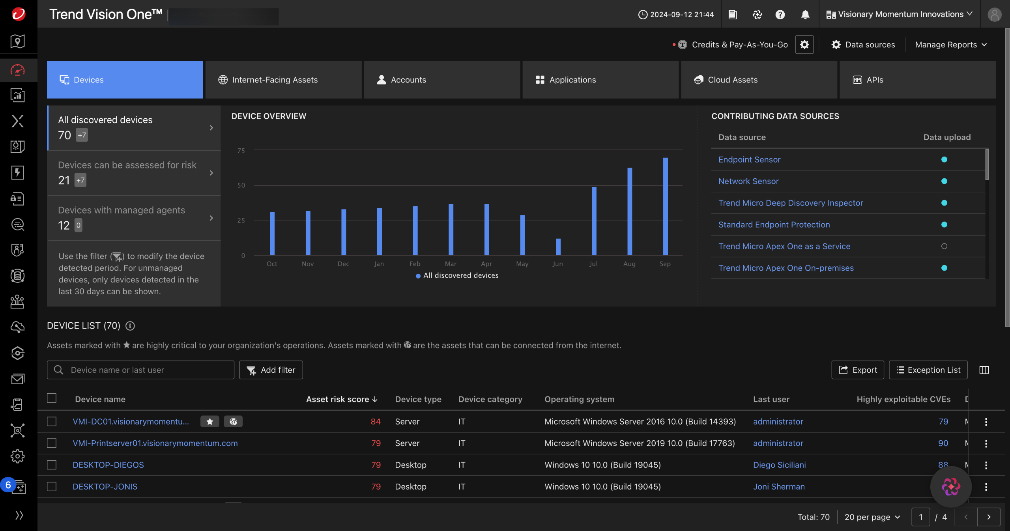Image resolution: width=1010 pixels, height=531 pixels.
Task: Open the 20 per page dropdown
Action: [872, 517]
